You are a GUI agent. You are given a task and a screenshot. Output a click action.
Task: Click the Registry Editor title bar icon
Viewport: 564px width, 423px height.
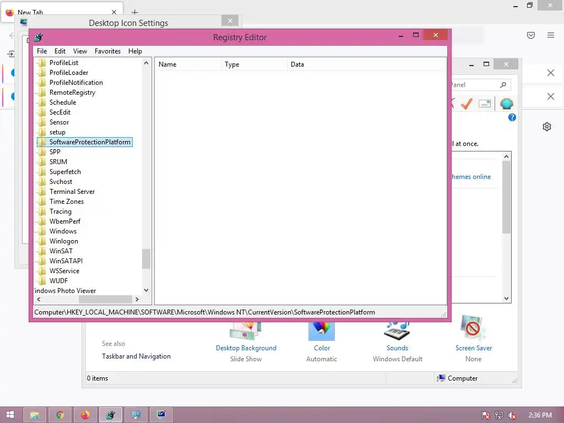39,37
